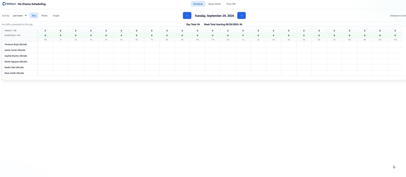The height and width of the screenshot is (177, 406).
Task: Click the 10a hour column header
Action: coord(198,40)
